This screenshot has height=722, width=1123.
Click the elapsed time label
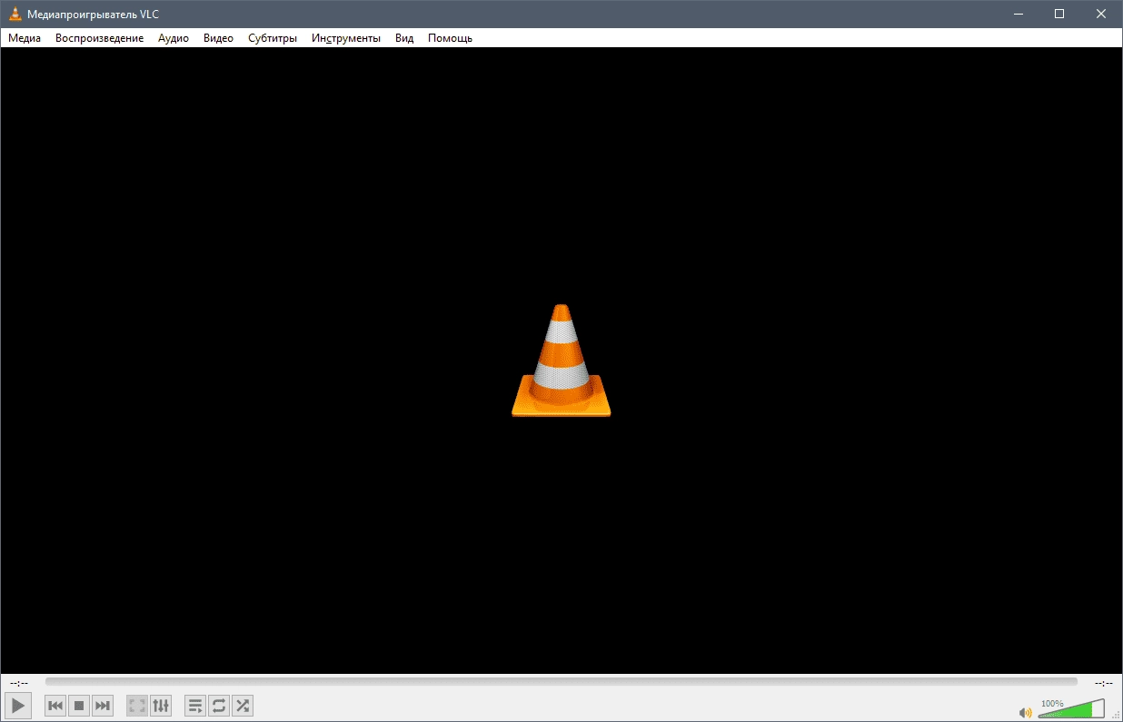(18, 682)
